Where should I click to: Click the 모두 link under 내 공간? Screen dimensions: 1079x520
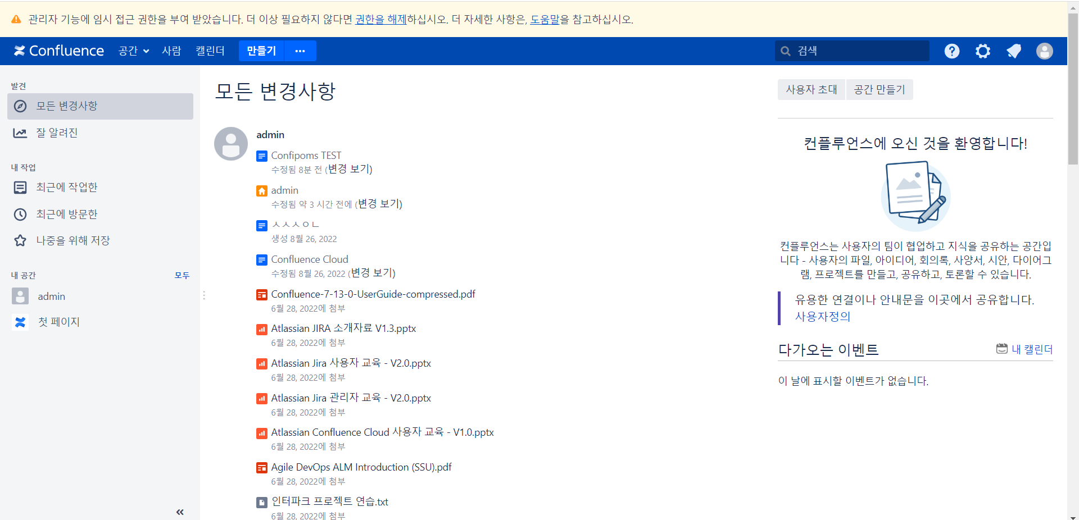(182, 276)
